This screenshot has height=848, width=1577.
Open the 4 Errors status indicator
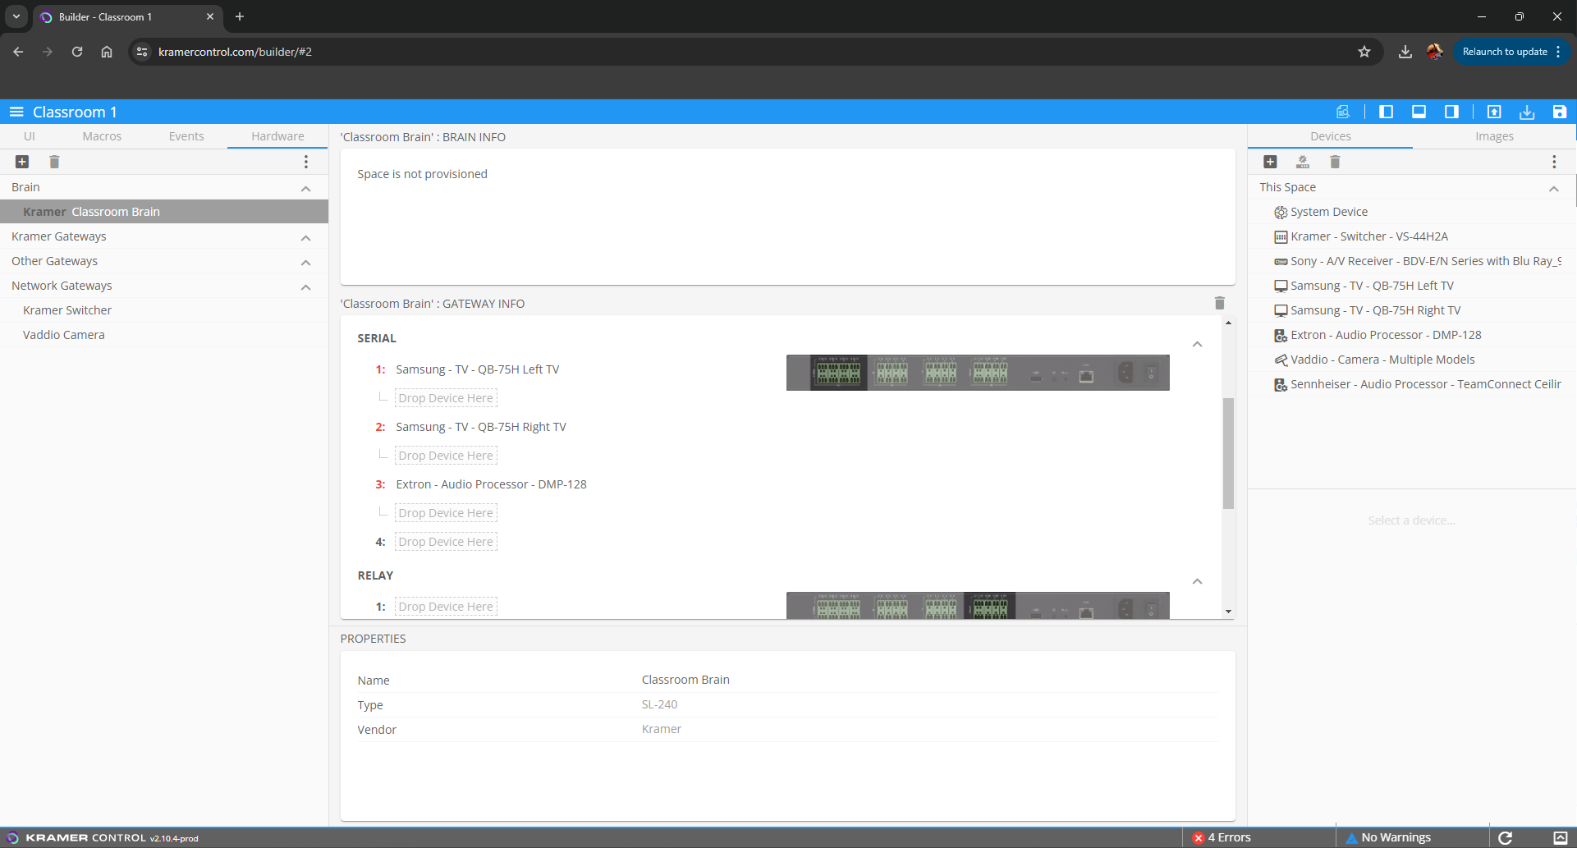[1222, 837]
